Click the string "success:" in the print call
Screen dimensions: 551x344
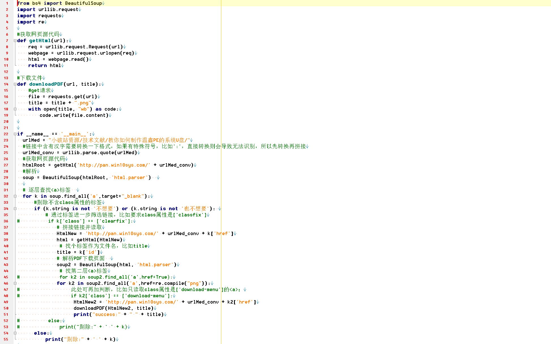(x=106, y=314)
